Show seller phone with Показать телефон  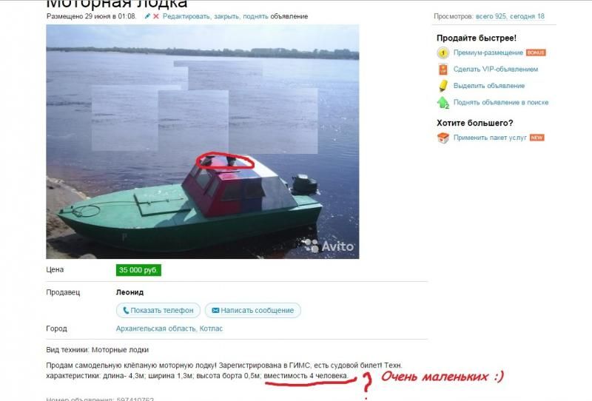tap(158, 311)
